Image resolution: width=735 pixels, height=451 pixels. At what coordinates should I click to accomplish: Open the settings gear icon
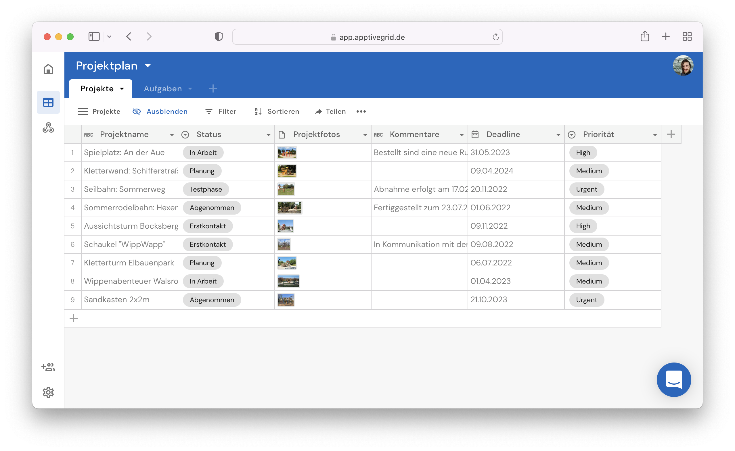pyautogui.click(x=48, y=392)
